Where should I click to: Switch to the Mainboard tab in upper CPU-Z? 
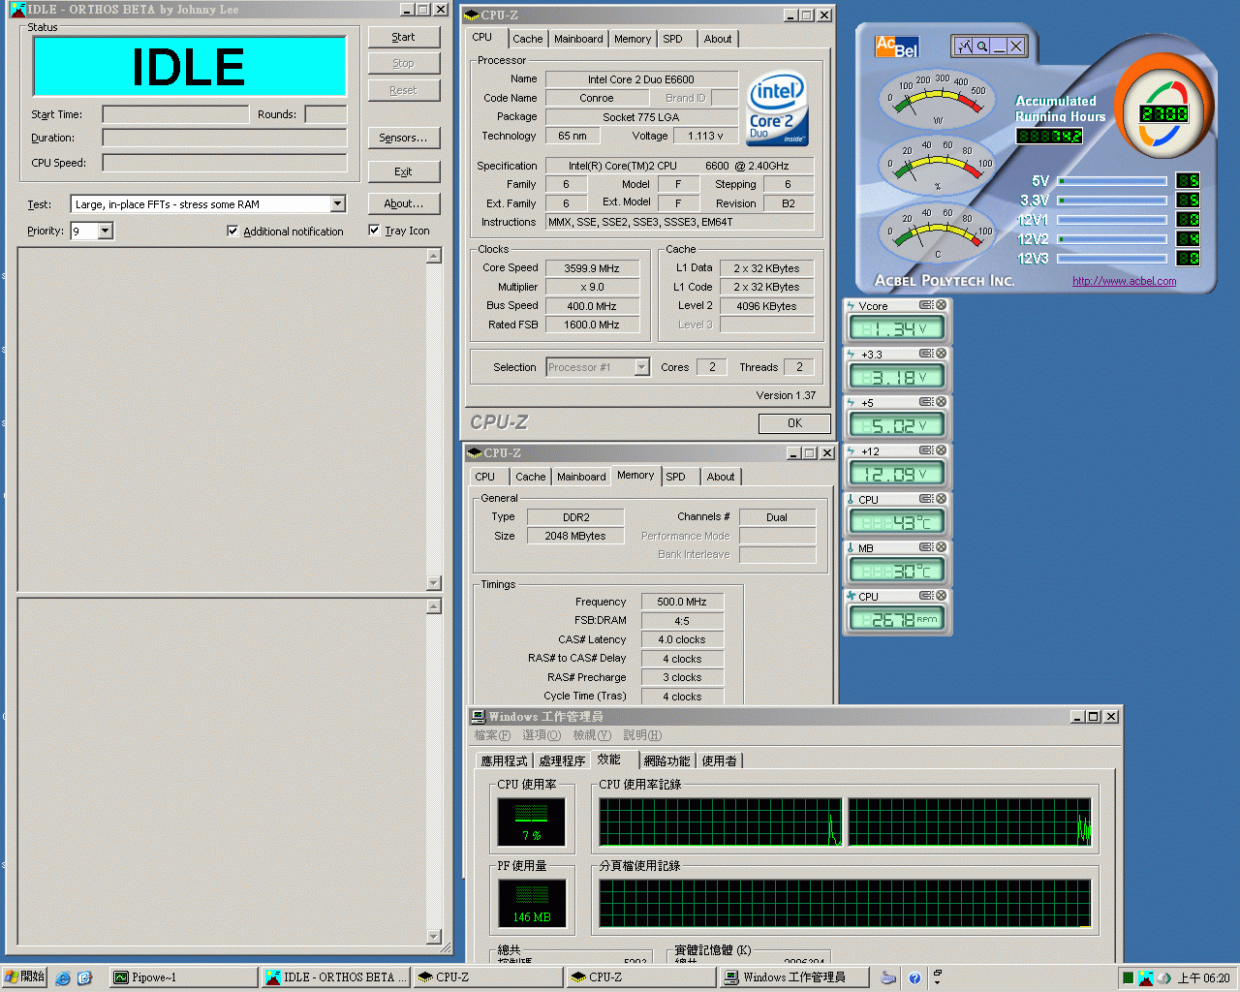[578, 39]
